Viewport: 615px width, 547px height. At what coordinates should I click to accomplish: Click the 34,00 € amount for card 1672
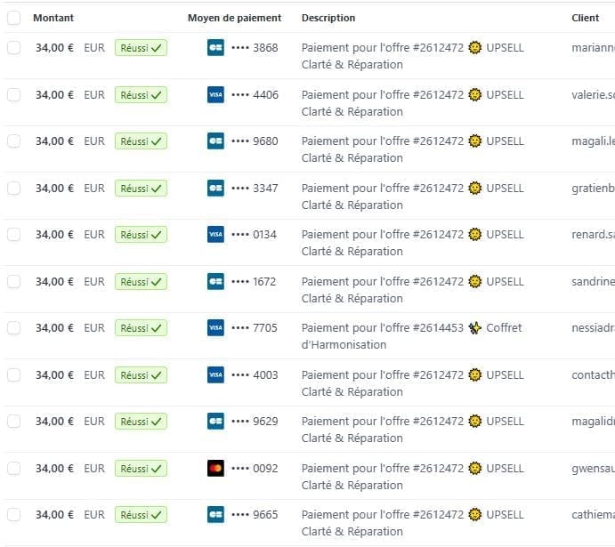54,282
